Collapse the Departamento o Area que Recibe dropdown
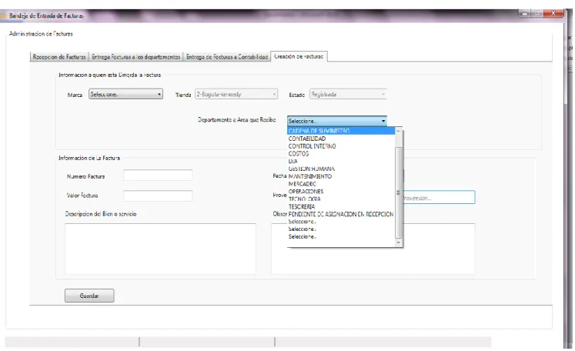 coord(337,121)
